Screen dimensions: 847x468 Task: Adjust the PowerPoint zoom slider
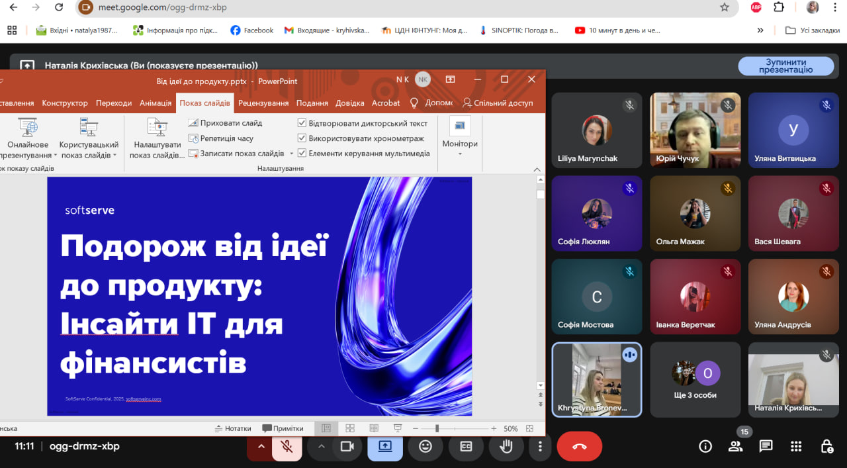[437, 429]
